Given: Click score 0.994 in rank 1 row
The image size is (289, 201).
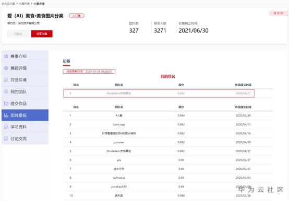Looking at the screenshot, I should click(181, 115).
